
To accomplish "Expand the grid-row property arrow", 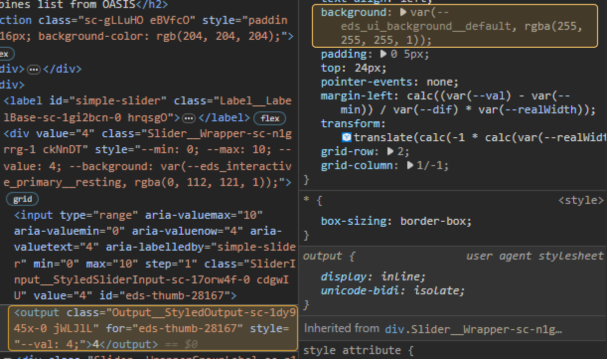I will point(390,151).
